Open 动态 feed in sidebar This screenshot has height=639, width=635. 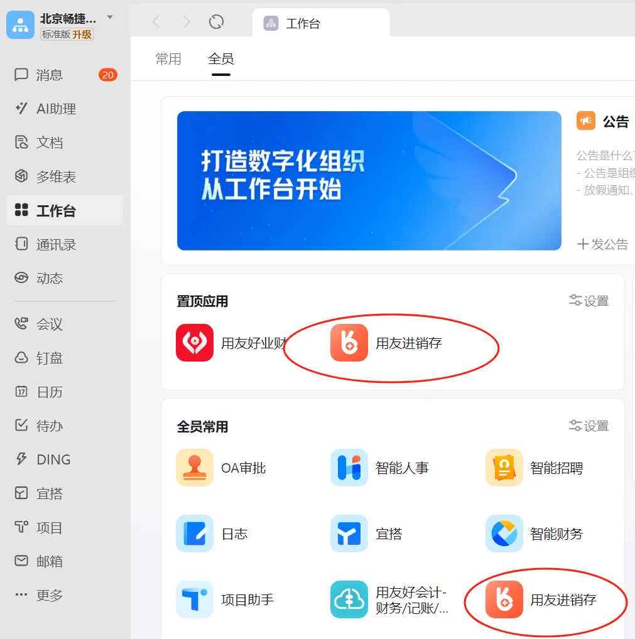click(65, 278)
